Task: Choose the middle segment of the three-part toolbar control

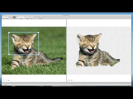Action: (x=21, y=17)
